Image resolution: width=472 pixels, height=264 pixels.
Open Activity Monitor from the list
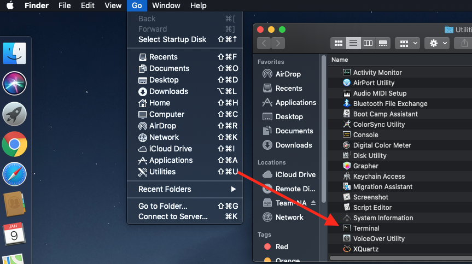point(377,73)
